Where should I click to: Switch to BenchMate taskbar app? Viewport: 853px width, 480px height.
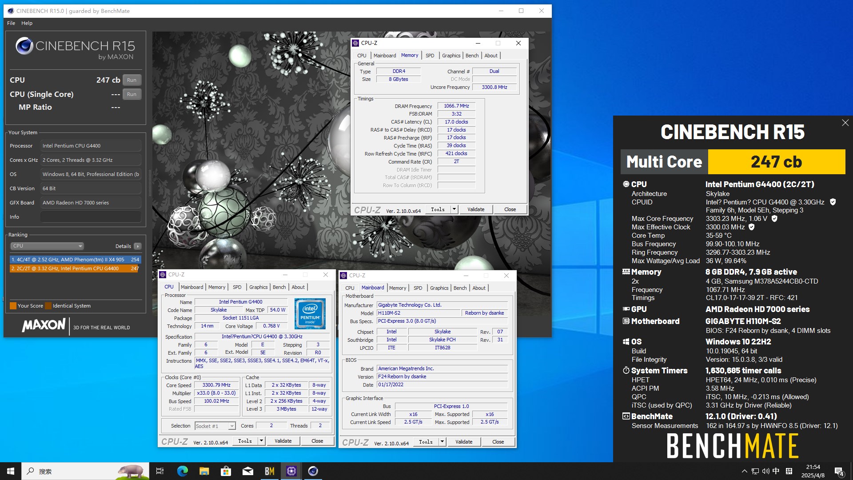(x=269, y=471)
